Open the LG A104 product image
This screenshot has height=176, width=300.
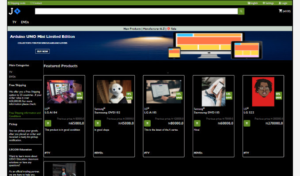(65, 92)
